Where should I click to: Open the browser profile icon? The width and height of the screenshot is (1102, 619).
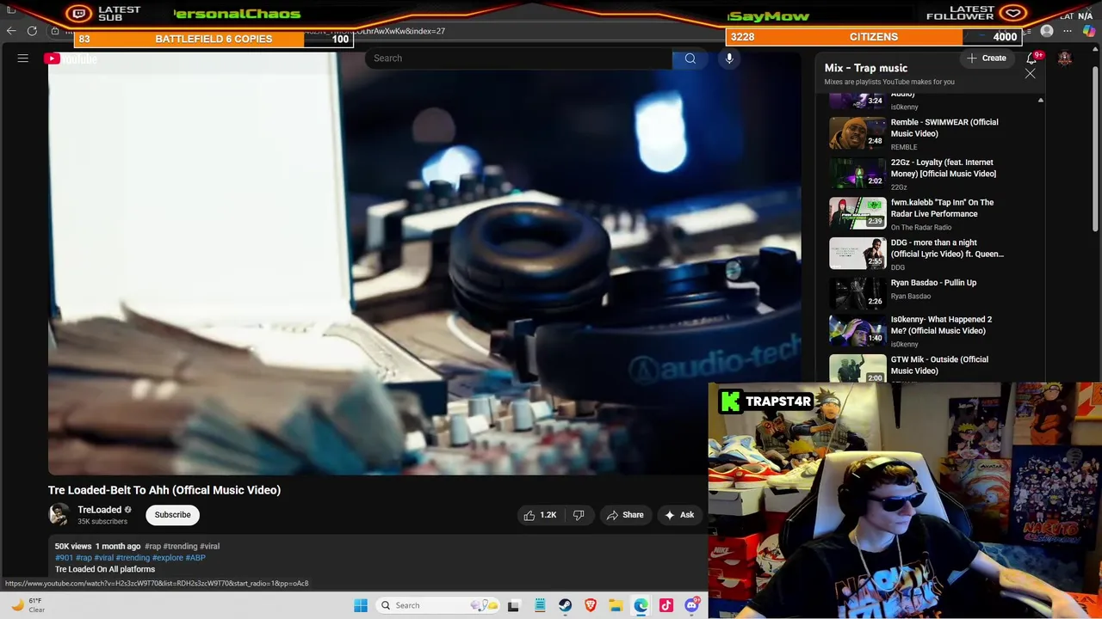pos(1047,31)
